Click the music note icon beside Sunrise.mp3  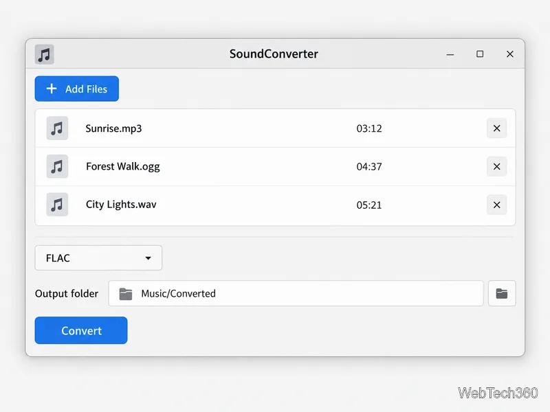pos(57,128)
